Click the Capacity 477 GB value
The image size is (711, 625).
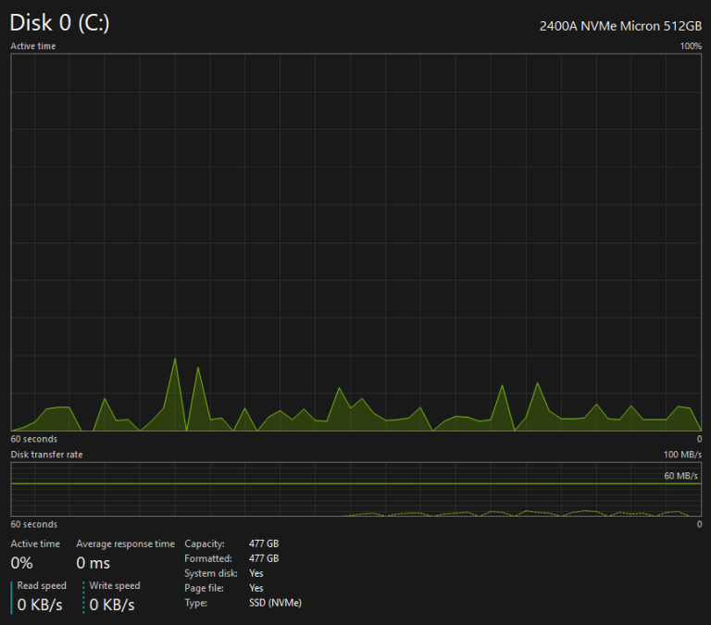(264, 544)
